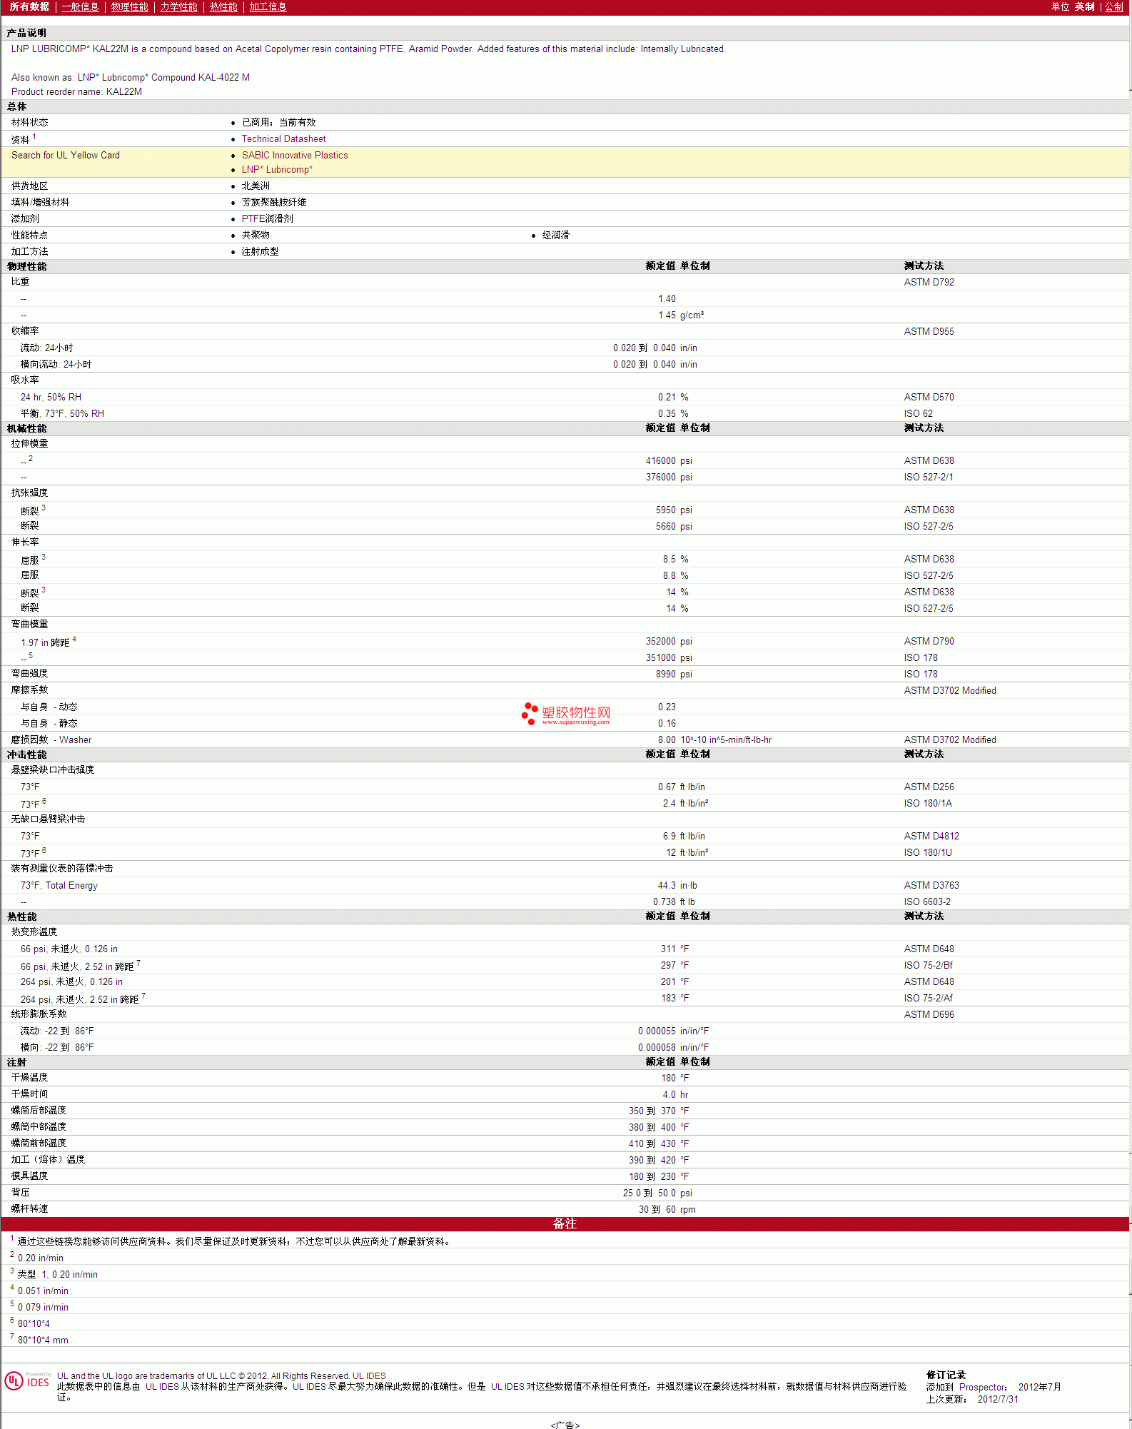1132x1429 pixels.
Task: Click the UL IDES logo icon
Action: click(x=27, y=1380)
